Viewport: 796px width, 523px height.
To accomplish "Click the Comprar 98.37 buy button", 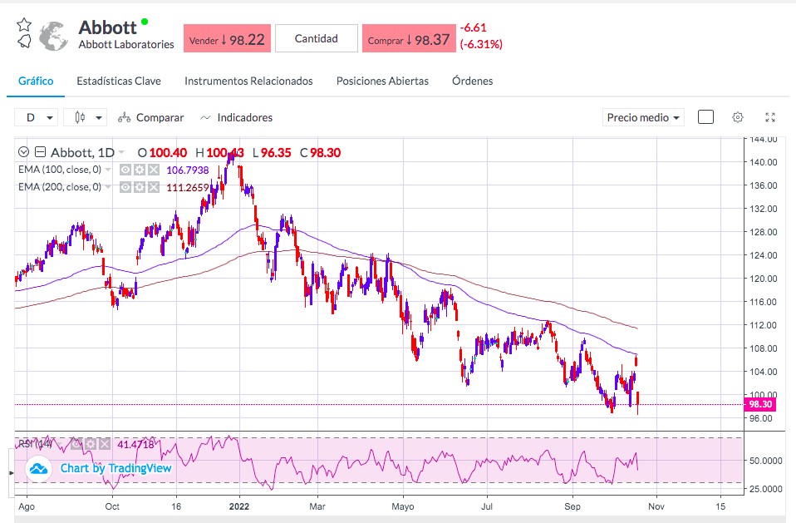I will (409, 38).
